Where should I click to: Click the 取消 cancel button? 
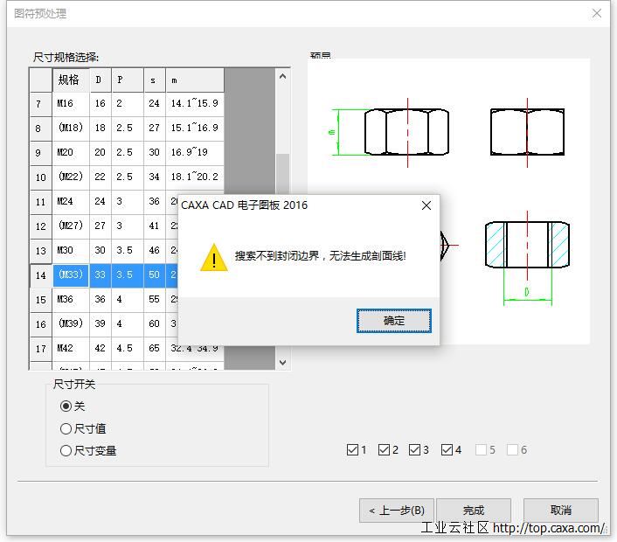561,511
